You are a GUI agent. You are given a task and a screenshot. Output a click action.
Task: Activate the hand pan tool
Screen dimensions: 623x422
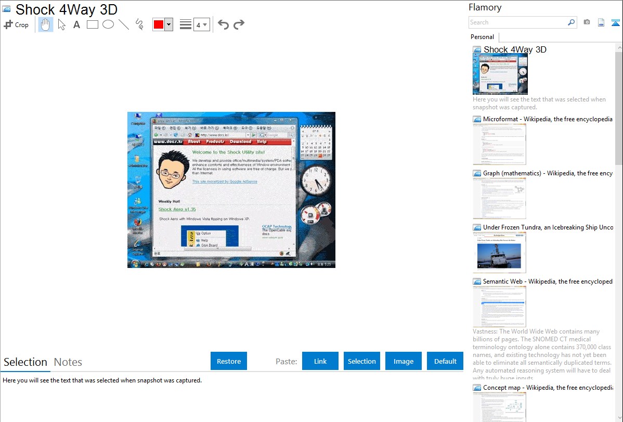(45, 24)
